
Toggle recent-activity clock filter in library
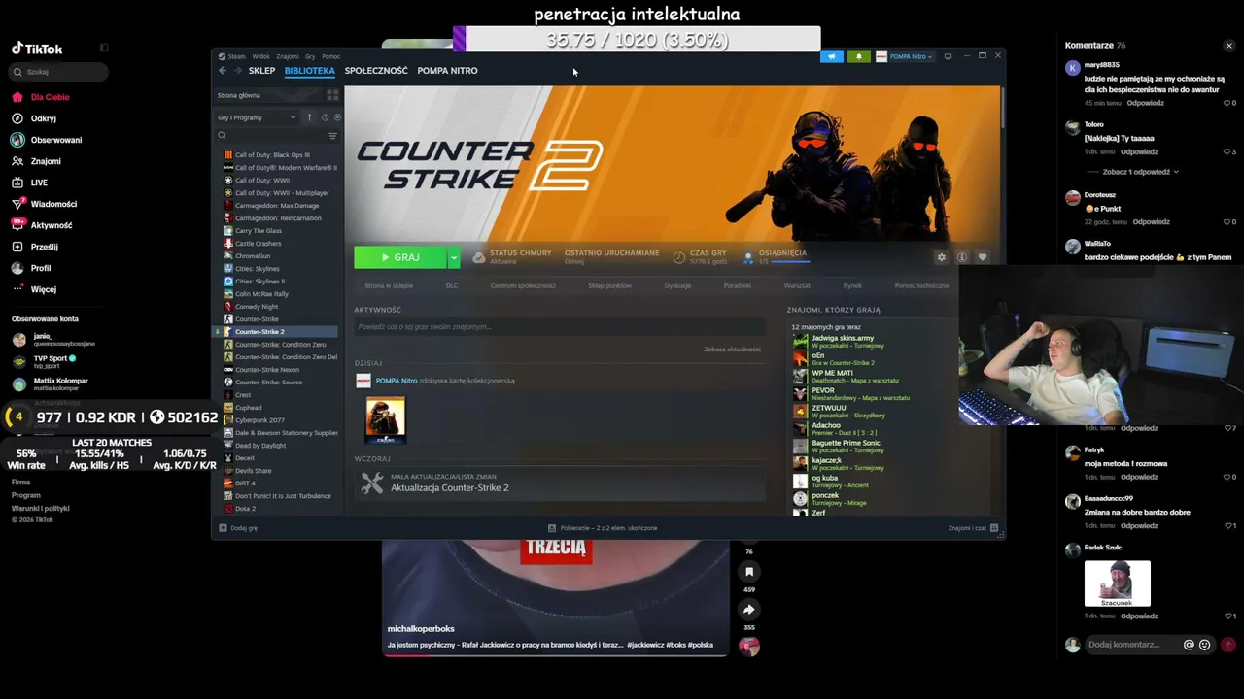click(325, 117)
